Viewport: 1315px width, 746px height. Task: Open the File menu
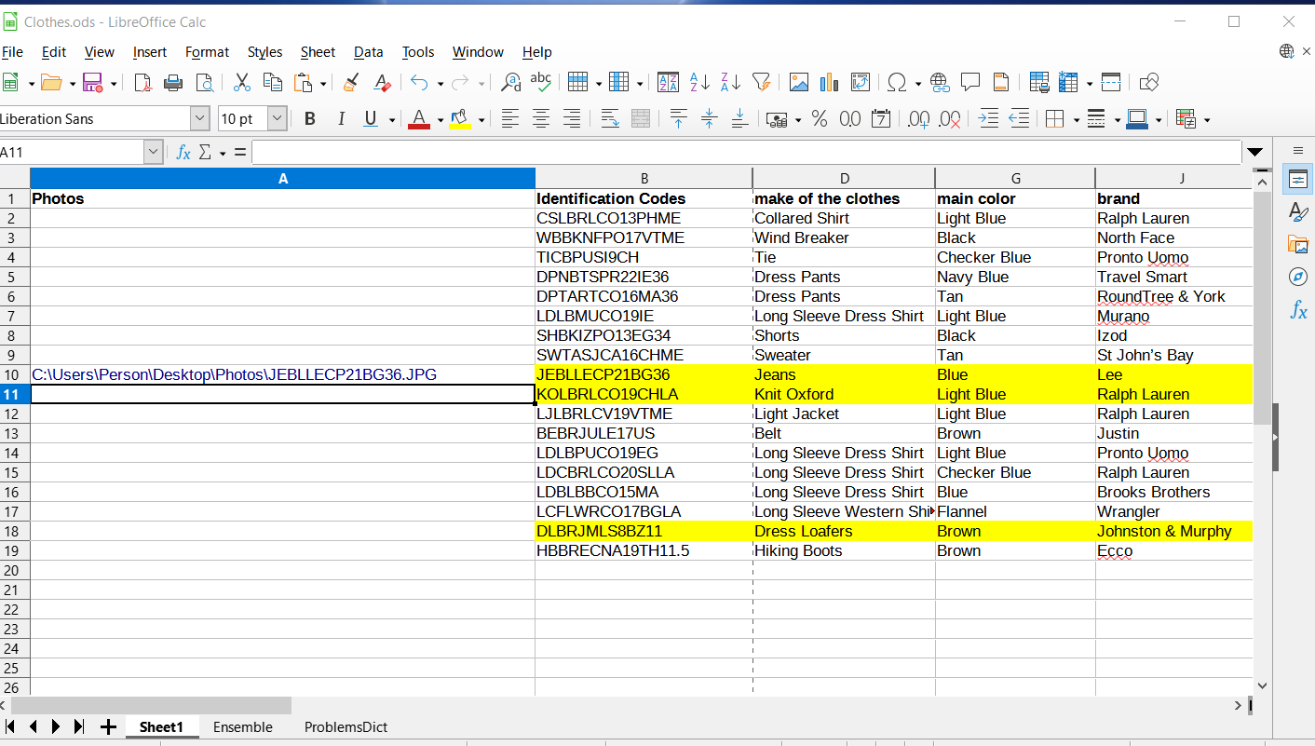pyautogui.click(x=12, y=52)
